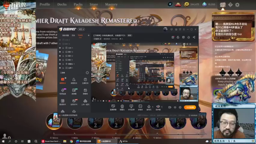Open speaker options dropdown arrow

coord(162,107)
